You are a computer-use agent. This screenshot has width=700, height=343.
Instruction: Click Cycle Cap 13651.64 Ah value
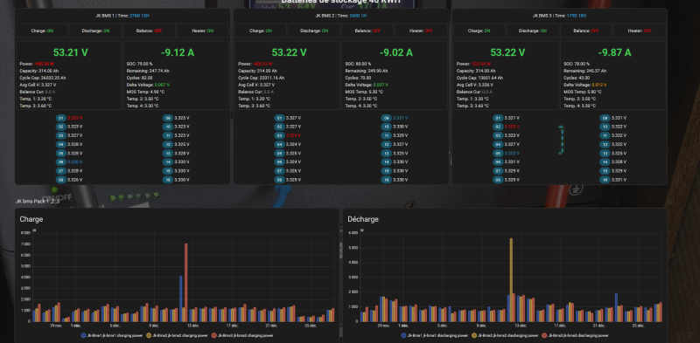[479, 78]
